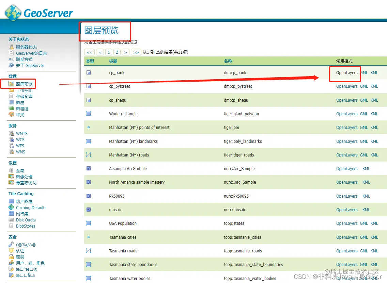
Task: Open 网格集 gridsets page
Action: tap(22, 214)
